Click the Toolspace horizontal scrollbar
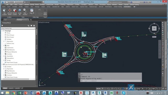Image resolution: width=168 pixels, height=95 pixels. [18, 79]
